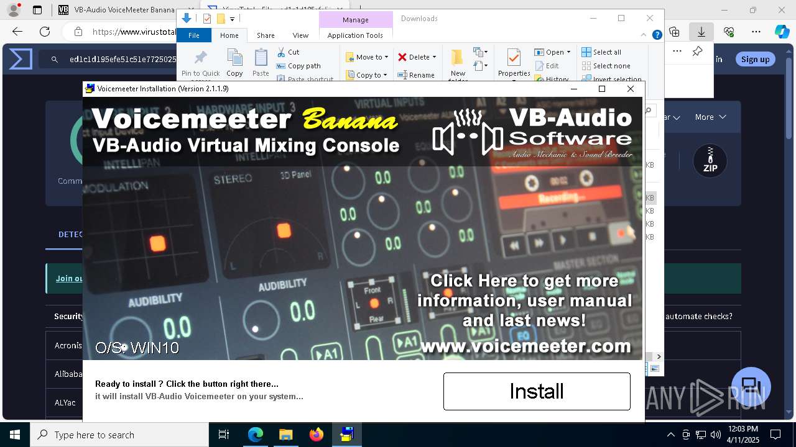Open Edge profile icon
This screenshot has height=447, width=796.
(x=14, y=10)
